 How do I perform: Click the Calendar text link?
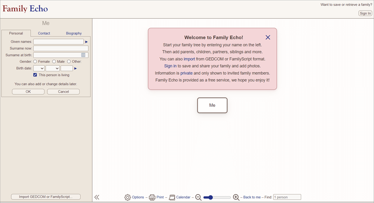tap(183, 197)
